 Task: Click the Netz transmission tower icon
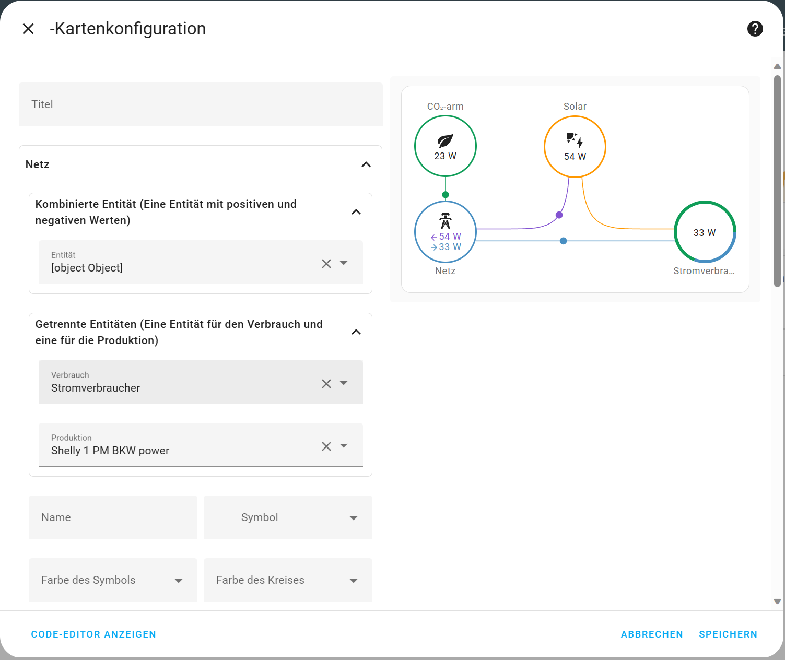click(x=445, y=221)
